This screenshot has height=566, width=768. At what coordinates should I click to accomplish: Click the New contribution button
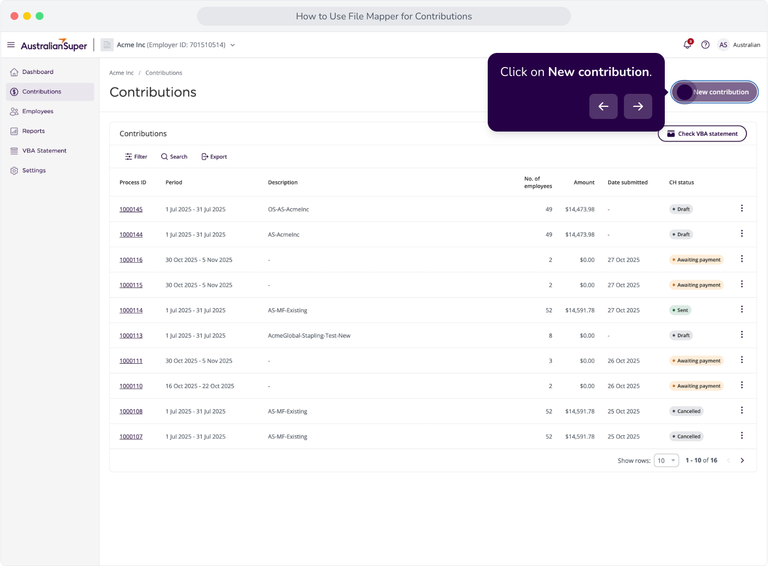pos(715,92)
